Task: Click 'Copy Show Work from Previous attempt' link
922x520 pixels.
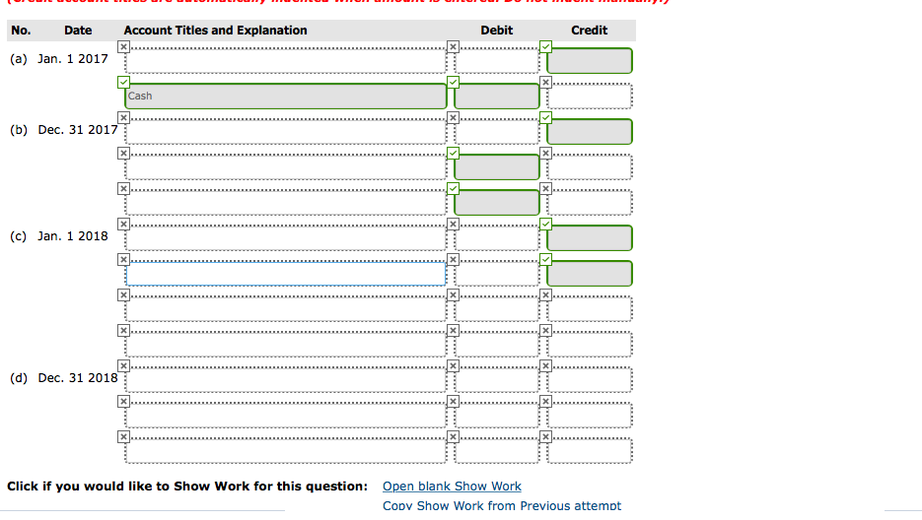Action: coord(502,505)
